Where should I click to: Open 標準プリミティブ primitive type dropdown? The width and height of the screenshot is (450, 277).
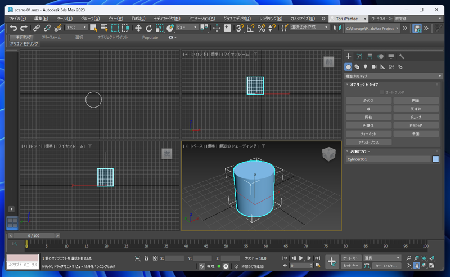[x=393, y=76]
